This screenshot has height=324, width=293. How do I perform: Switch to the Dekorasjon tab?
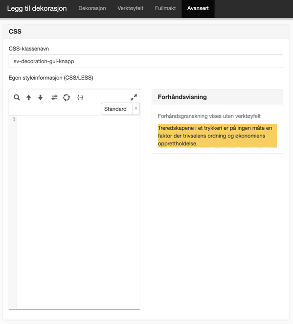[92, 8]
